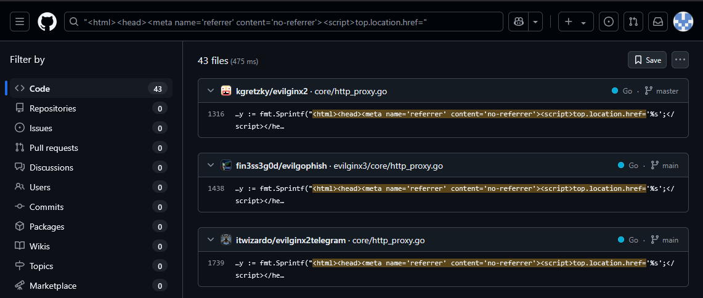Go to GitHub home via Octocat logo
The height and width of the screenshot is (298, 703).
coord(47,22)
